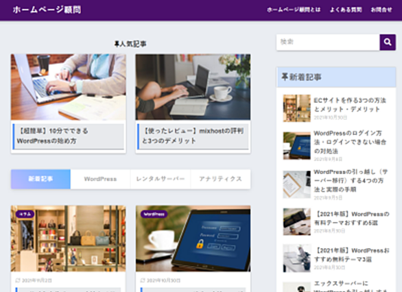The width and height of the screenshot is (402, 292).
Task: Click the update date icon under the handbag shop card
Action: (18, 280)
